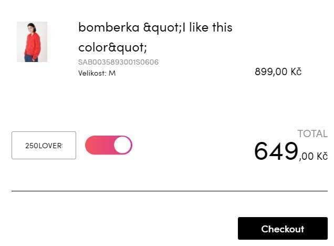Proceed with the black Checkout button
This screenshot has height=246, width=334.
click(x=283, y=229)
